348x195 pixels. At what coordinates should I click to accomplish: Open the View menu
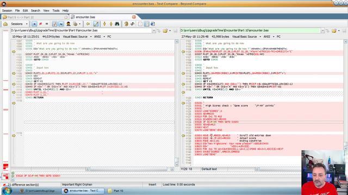(x=46, y=11)
